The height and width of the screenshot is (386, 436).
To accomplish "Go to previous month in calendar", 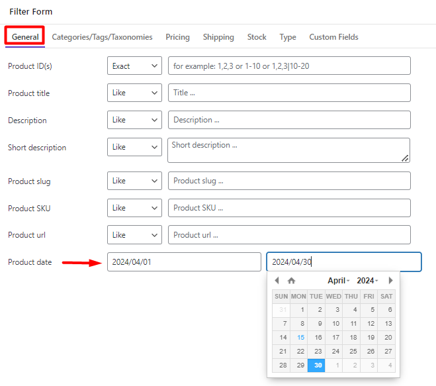I will [x=277, y=280].
